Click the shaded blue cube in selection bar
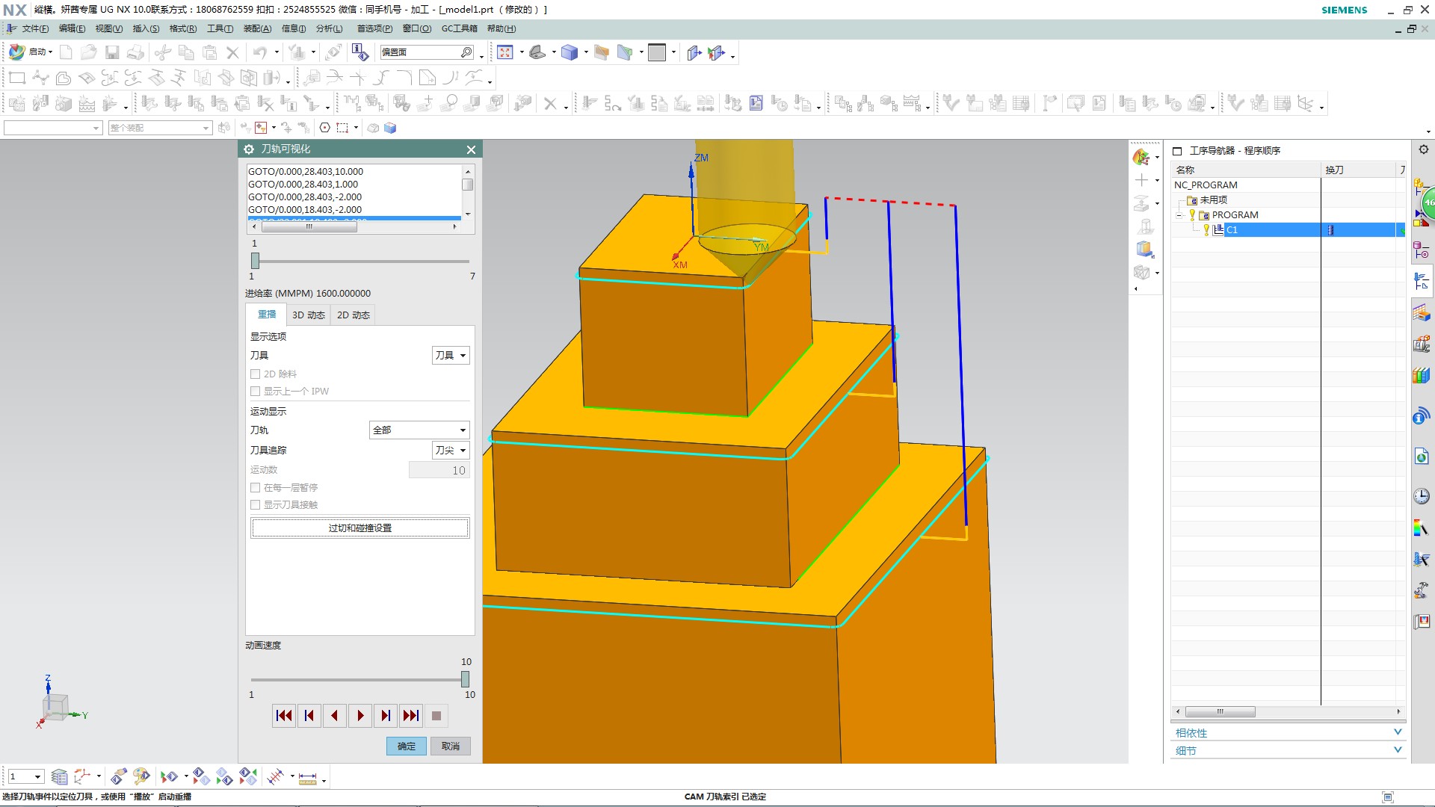Image resolution: width=1435 pixels, height=807 pixels. pyautogui.click(x=390, y=128)
